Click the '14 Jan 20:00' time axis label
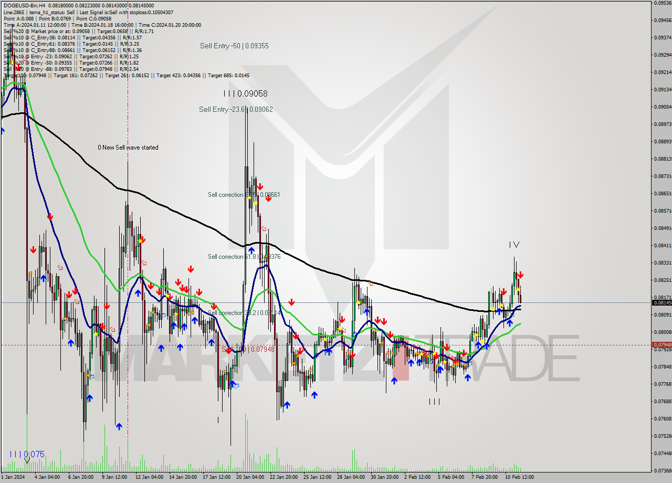Image resolution: width=672 pixels, height=483 pixels. pyautogui.click(x=183, y=477)
